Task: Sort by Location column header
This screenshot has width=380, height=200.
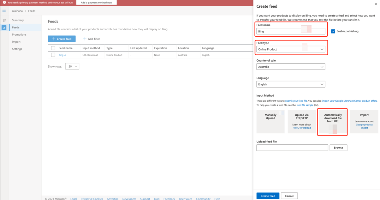Action: point(183,48)
